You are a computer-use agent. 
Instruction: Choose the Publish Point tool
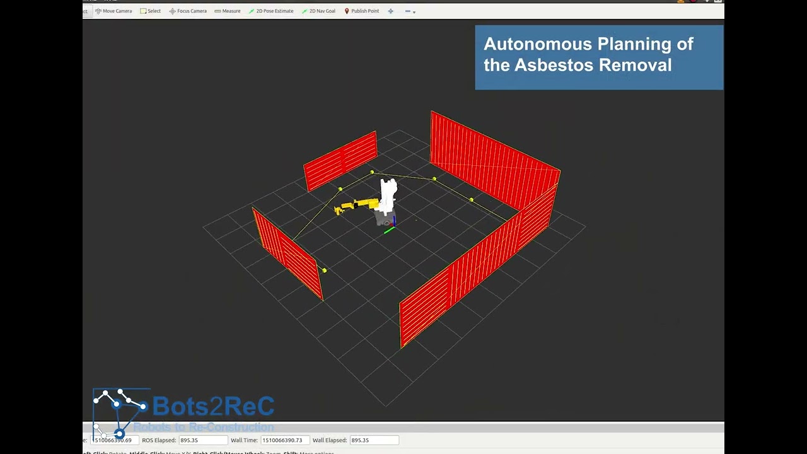[x=361, y=11]
